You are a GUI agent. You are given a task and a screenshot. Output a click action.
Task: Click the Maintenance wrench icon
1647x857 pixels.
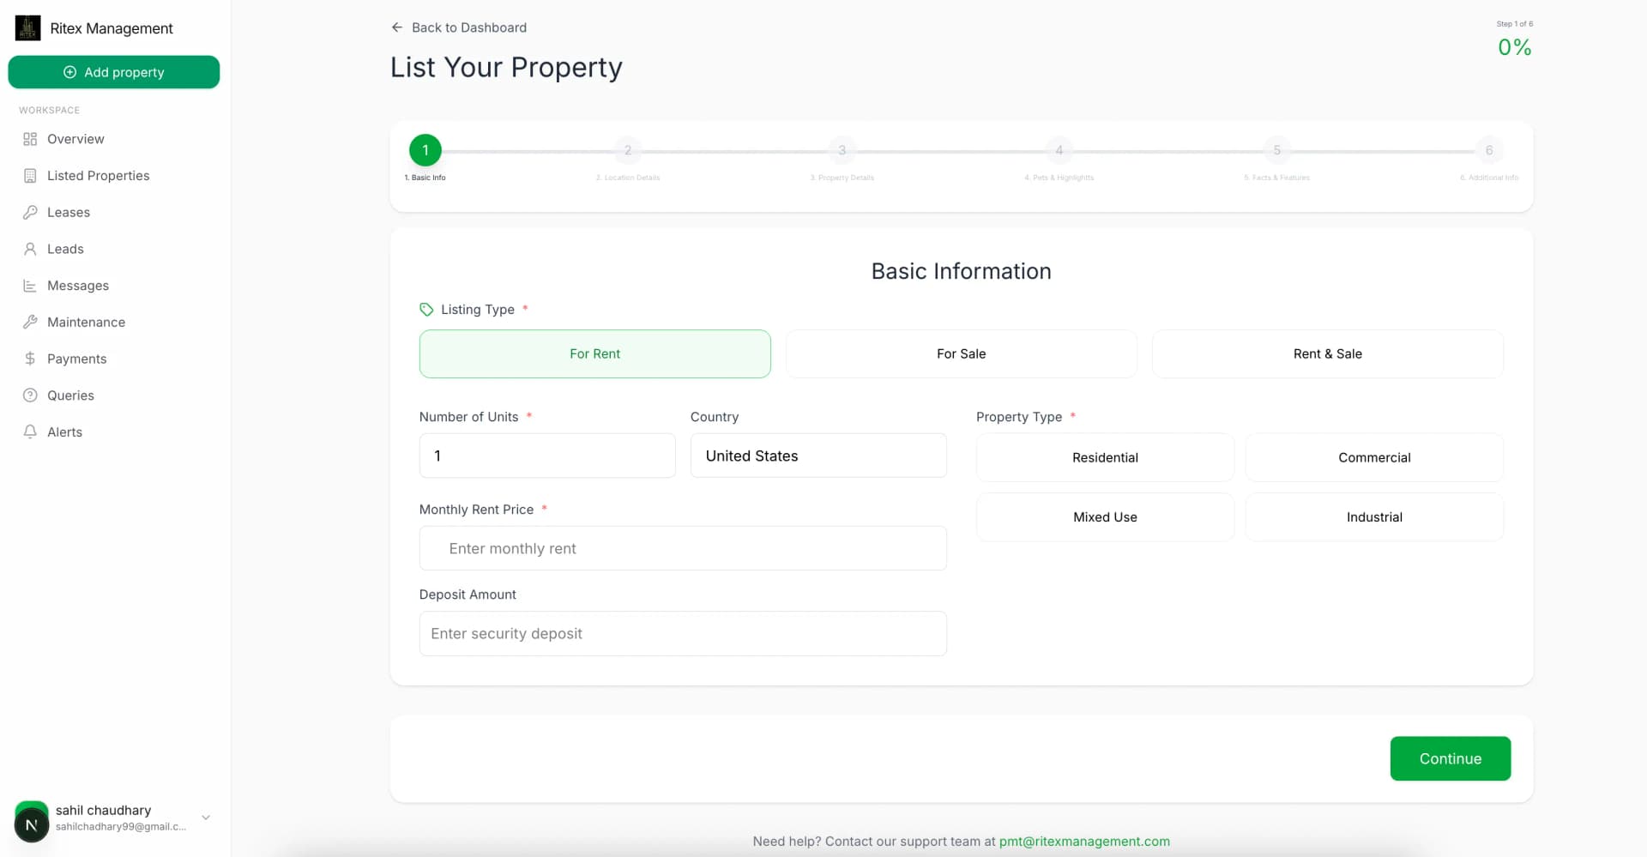click(30, 322)
